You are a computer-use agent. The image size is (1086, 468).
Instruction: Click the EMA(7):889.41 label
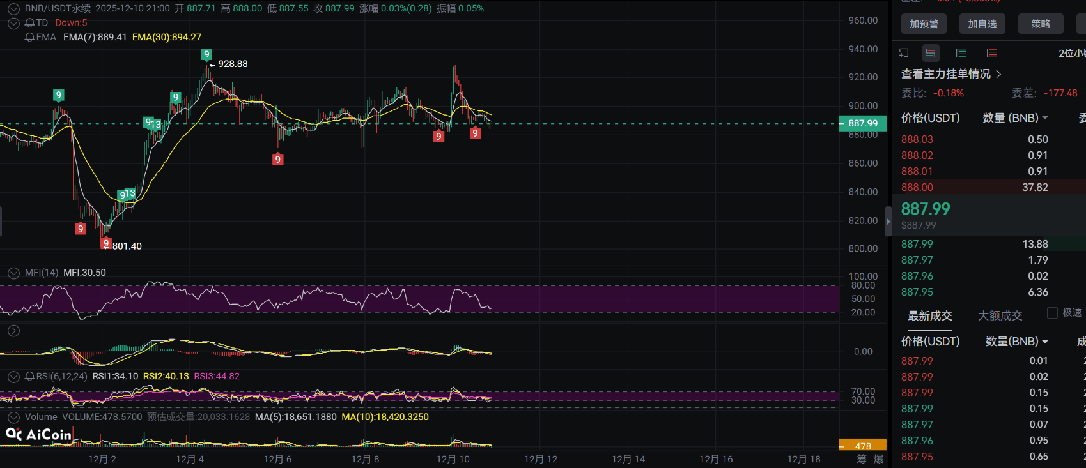[x=95, y=37]
